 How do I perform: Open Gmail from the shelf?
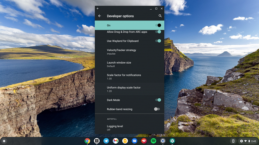tap(116, 141)
